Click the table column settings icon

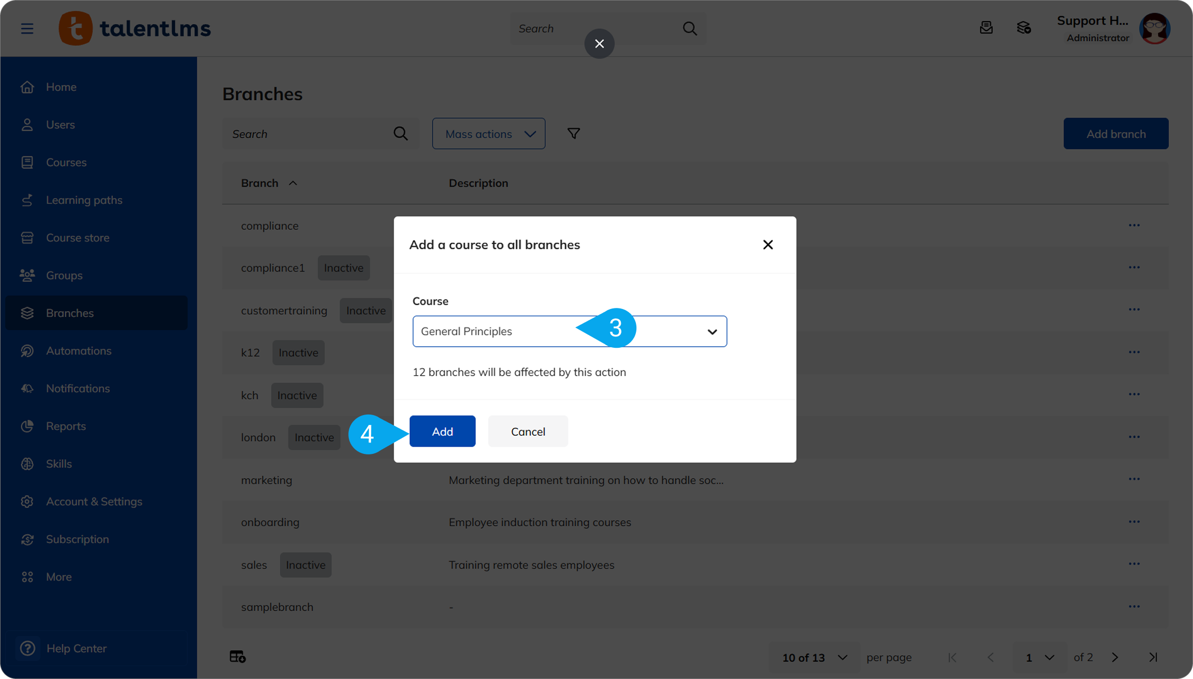pos(237,656)
